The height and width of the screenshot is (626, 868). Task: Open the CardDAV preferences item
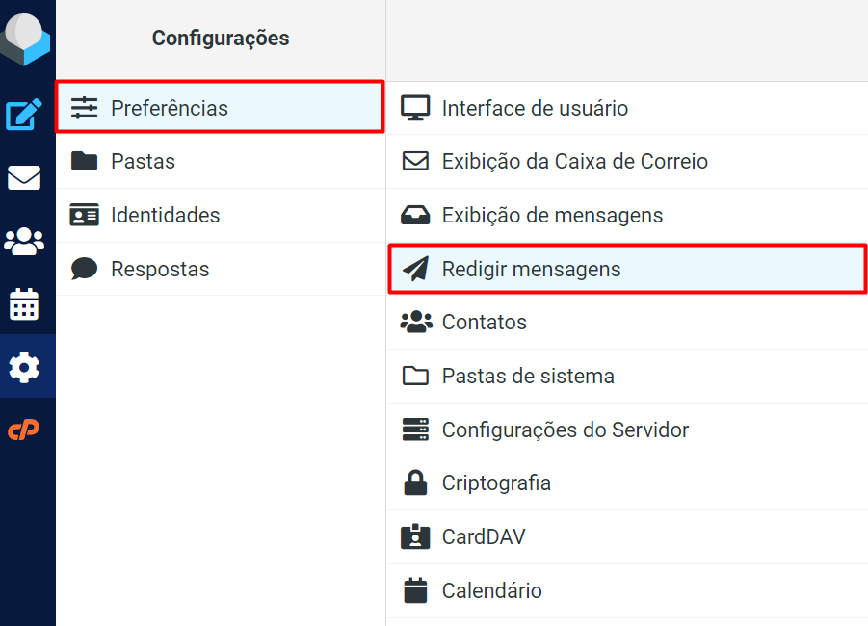click(x=484, y=536)
